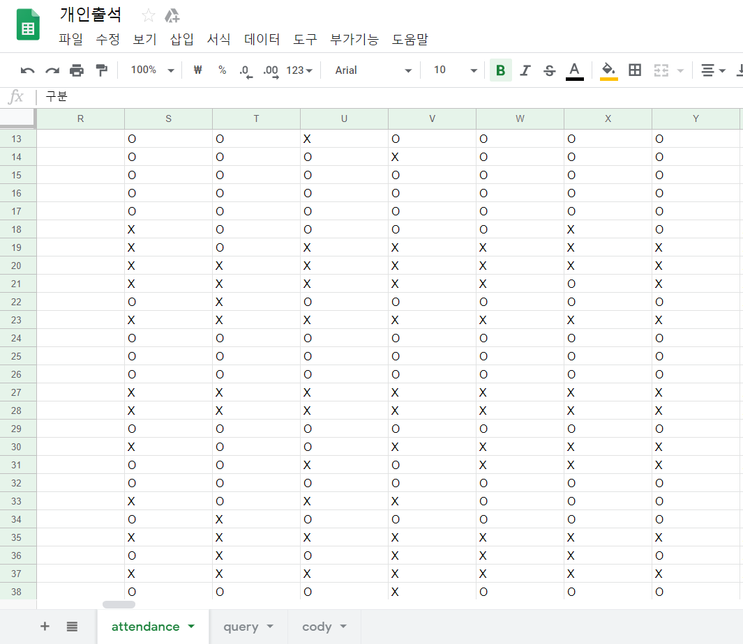The width and height of the screenshot is (743, 644).
Task: Open the horizontal align dropdown
Action: click(713, 70)
